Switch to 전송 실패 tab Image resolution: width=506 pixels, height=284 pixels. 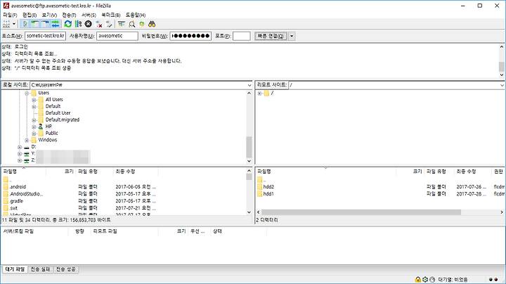coord(40,269)
